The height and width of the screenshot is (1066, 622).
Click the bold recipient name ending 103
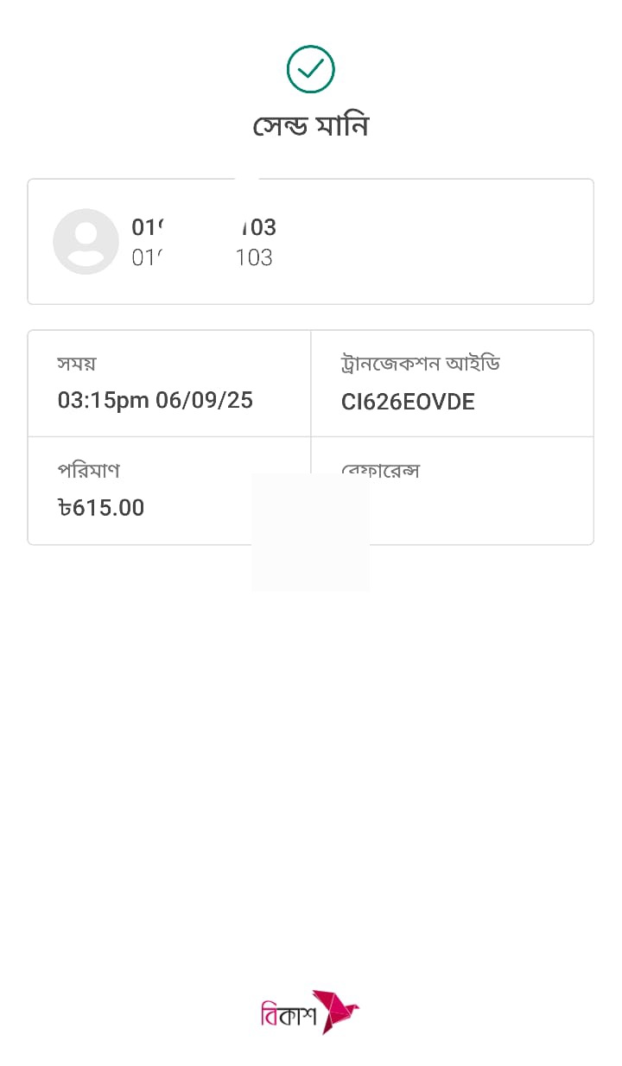tap(204, 227)
